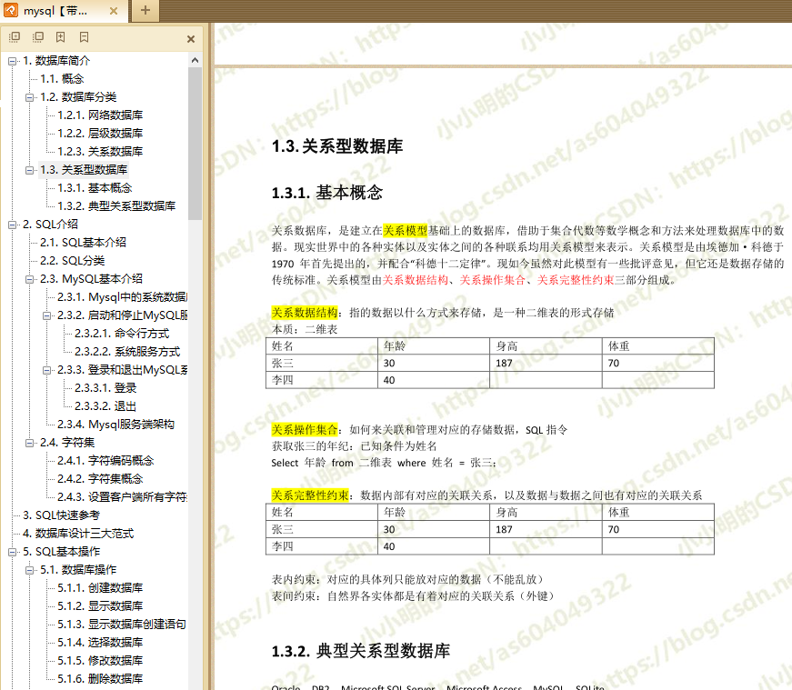The width and height of the screenshot is (792, 690).
Task: Go to bookmark '5.1.1. 创建数据库'
Action: pyautogui.click(x=100, y=588)
